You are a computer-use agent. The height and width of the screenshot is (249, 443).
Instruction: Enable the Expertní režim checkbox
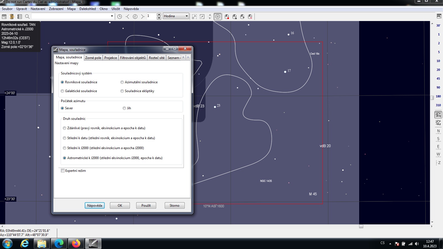click(x=63, y=171)
